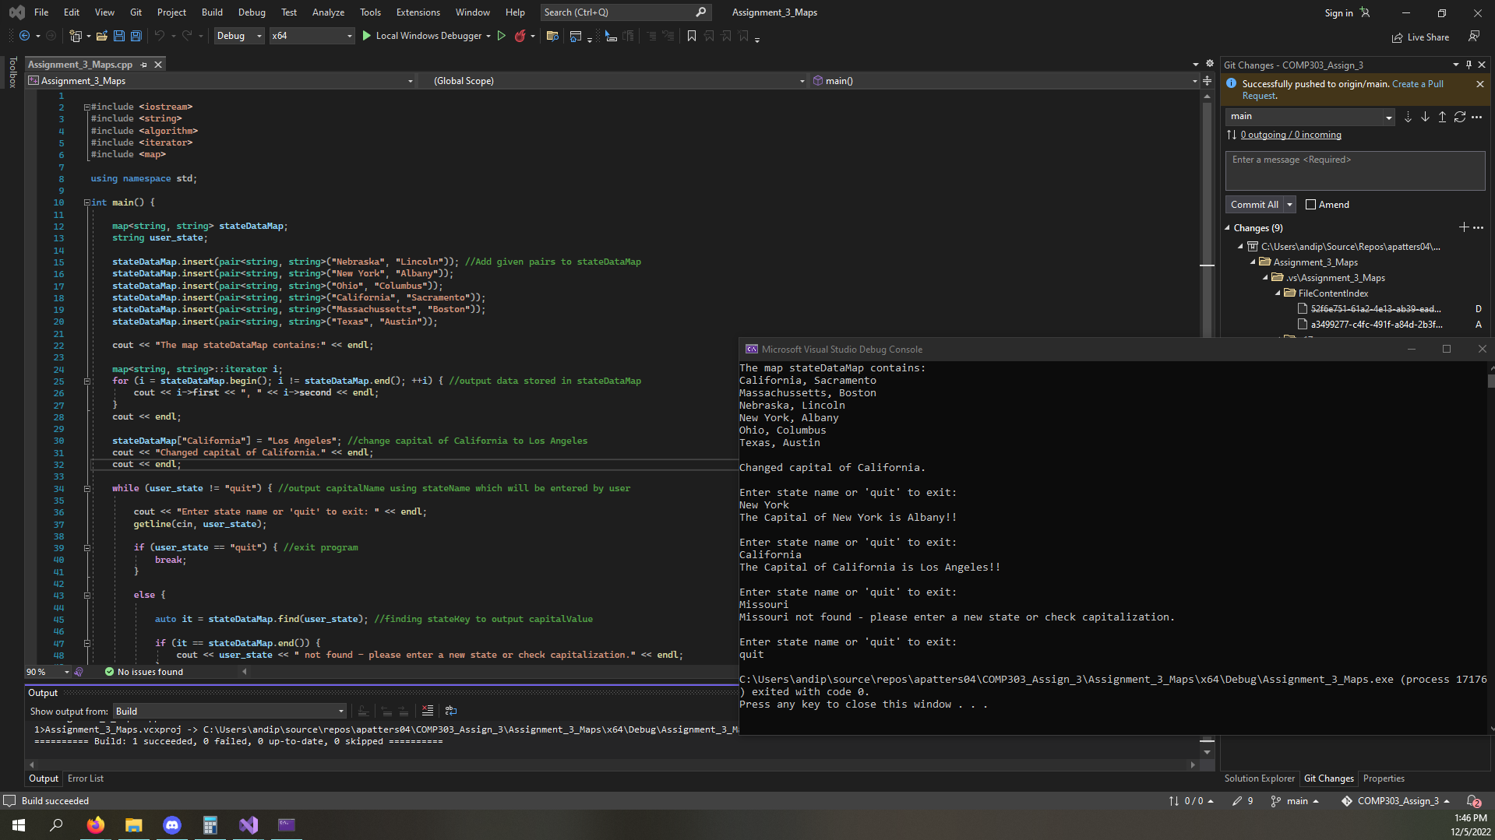Open the Build menu
Image resolution: width=1495 pixels, height=840 pixels.
click(212, 12)
